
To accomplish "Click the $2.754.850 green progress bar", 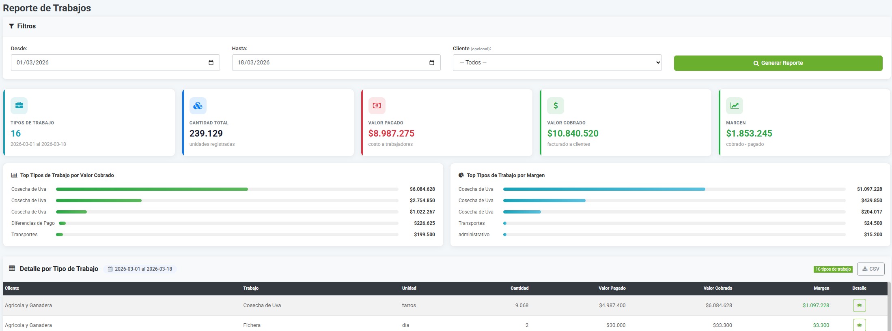I will tap(99, 201).
